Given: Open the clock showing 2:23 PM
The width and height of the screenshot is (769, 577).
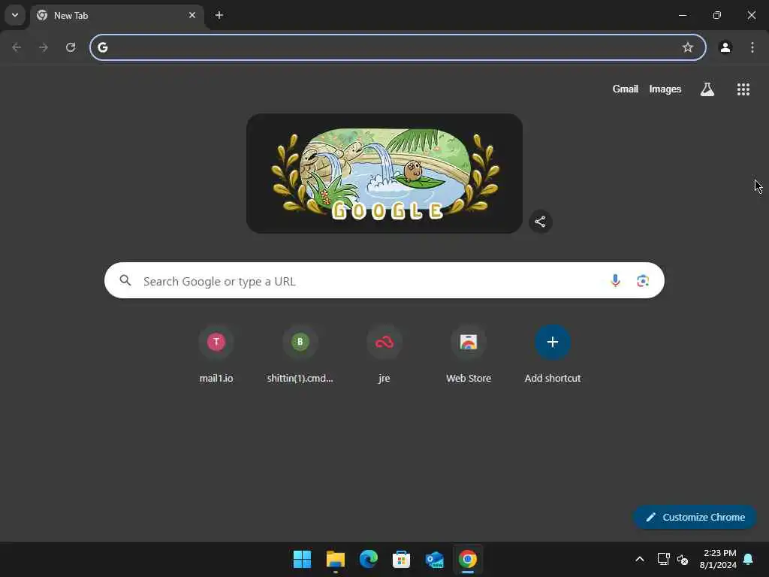Looking at the screenshot, I should click(719, 559).
